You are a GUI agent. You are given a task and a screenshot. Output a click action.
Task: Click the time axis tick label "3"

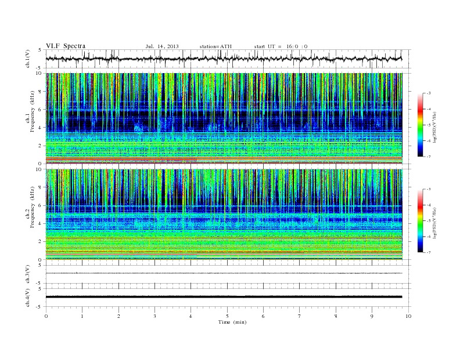click(x=154, y=316)
